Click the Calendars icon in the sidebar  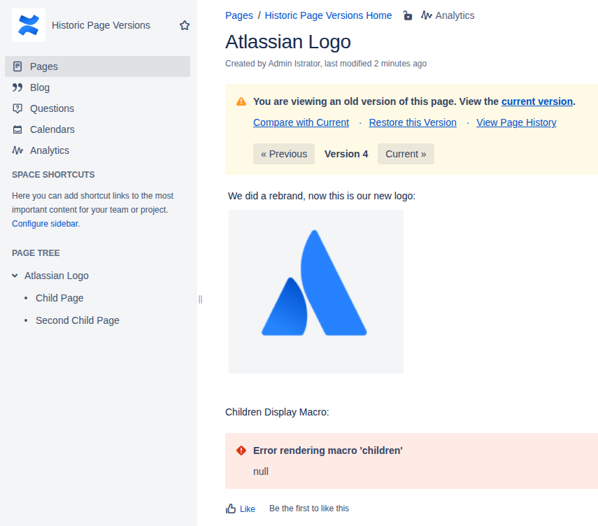click(17, 129)
